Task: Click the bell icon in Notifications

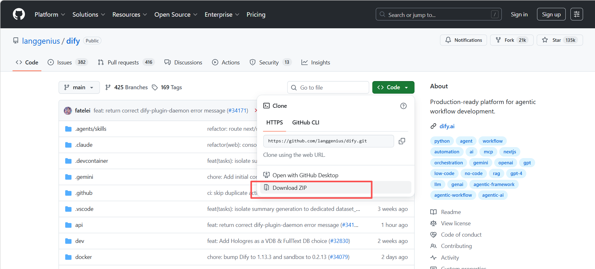Action: coord(448,40)
